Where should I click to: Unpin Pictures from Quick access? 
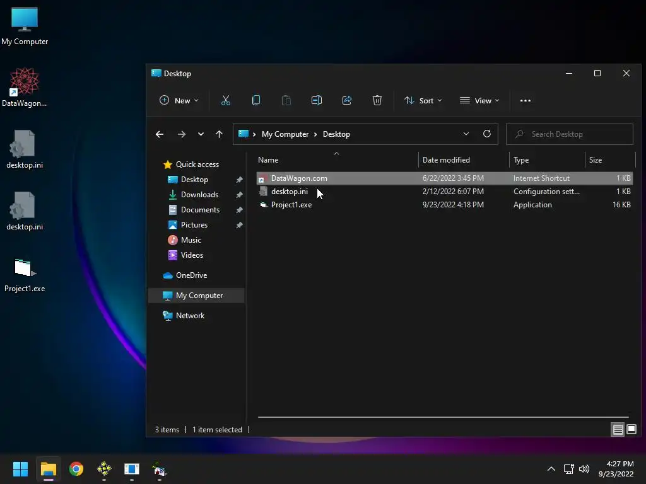click(239, 225)
